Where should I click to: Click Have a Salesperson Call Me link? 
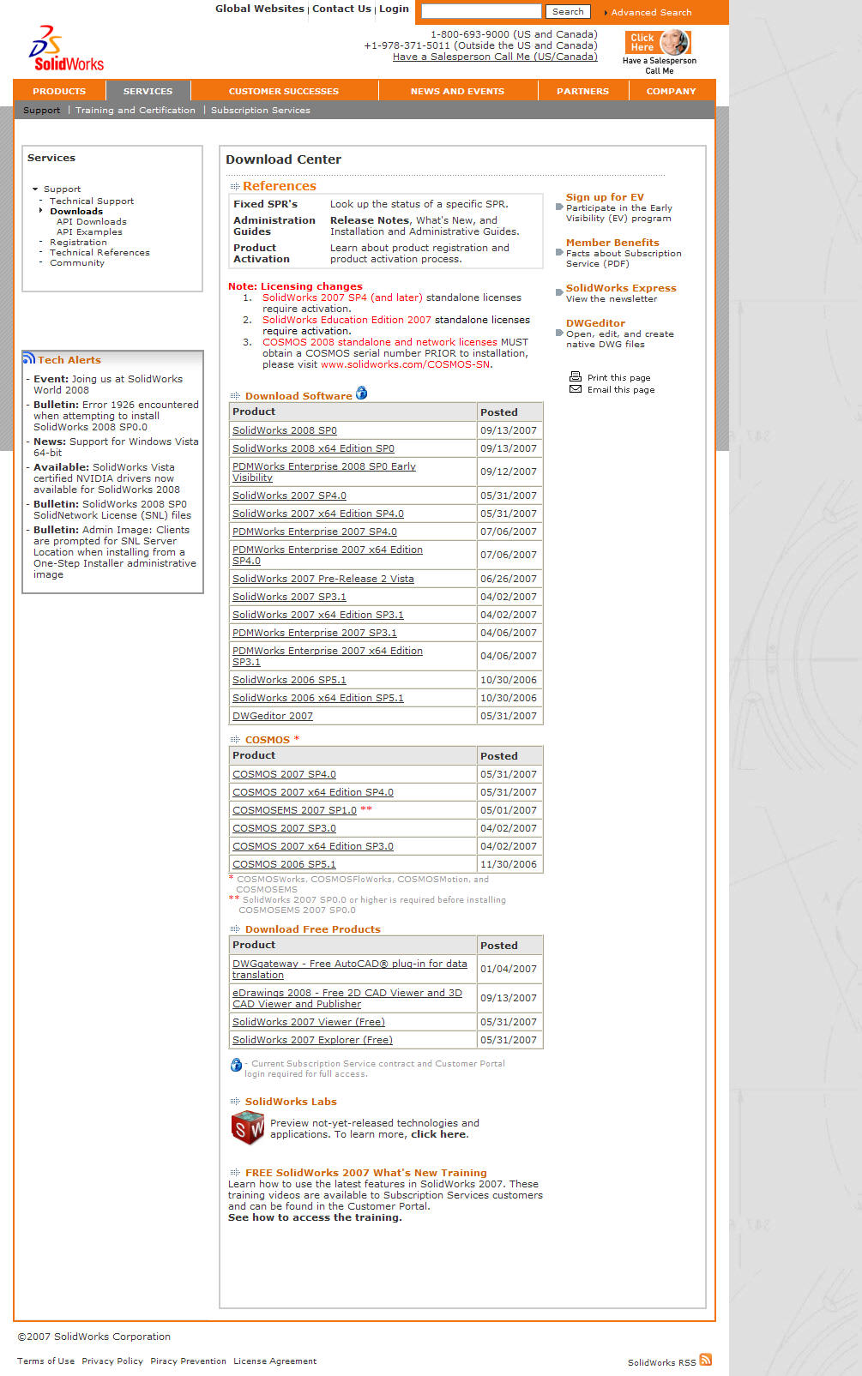coord(495,57)
